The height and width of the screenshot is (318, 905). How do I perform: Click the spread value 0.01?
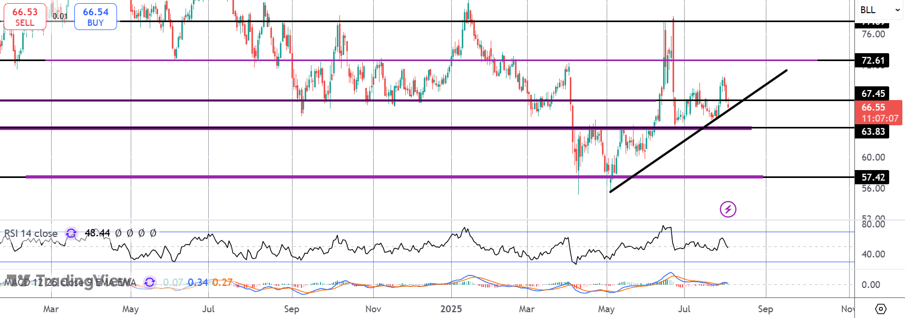(x=60, y=16)
